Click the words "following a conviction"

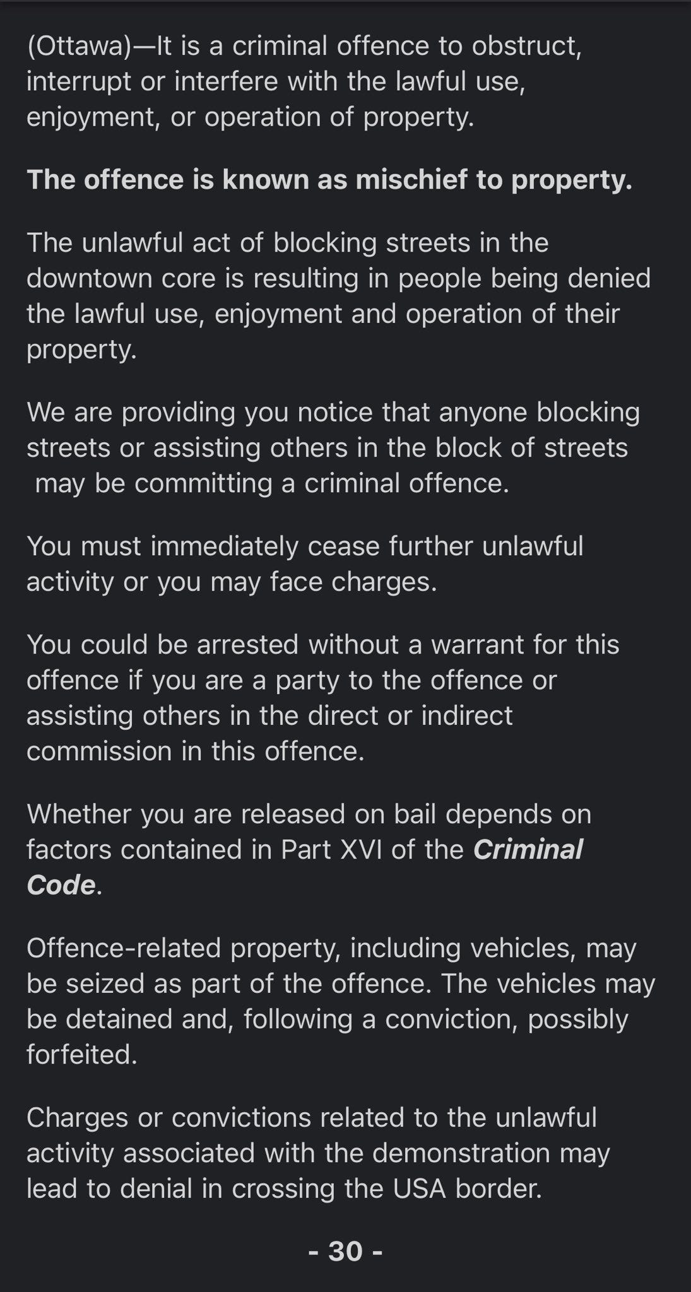point(381,1019)
